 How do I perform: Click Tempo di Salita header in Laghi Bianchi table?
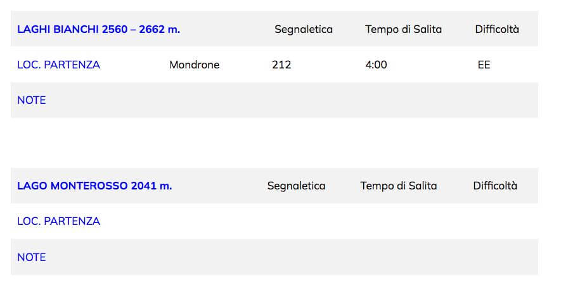403,29
